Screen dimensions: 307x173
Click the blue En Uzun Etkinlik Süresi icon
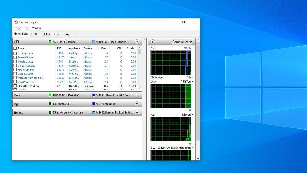[94, 95]
